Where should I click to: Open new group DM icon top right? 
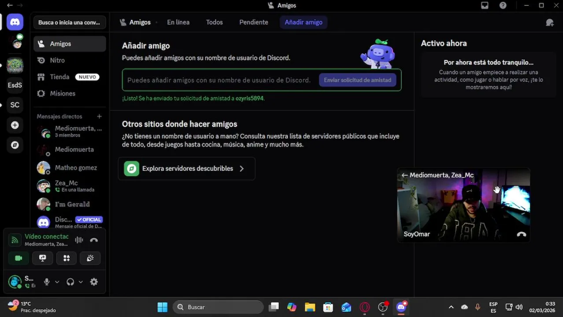point(550,22)
